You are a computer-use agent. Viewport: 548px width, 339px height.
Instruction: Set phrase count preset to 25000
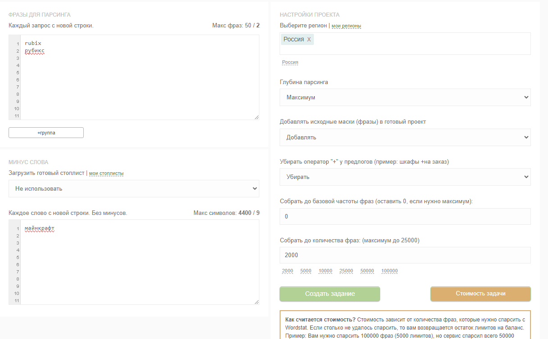(x=346, y=271)
